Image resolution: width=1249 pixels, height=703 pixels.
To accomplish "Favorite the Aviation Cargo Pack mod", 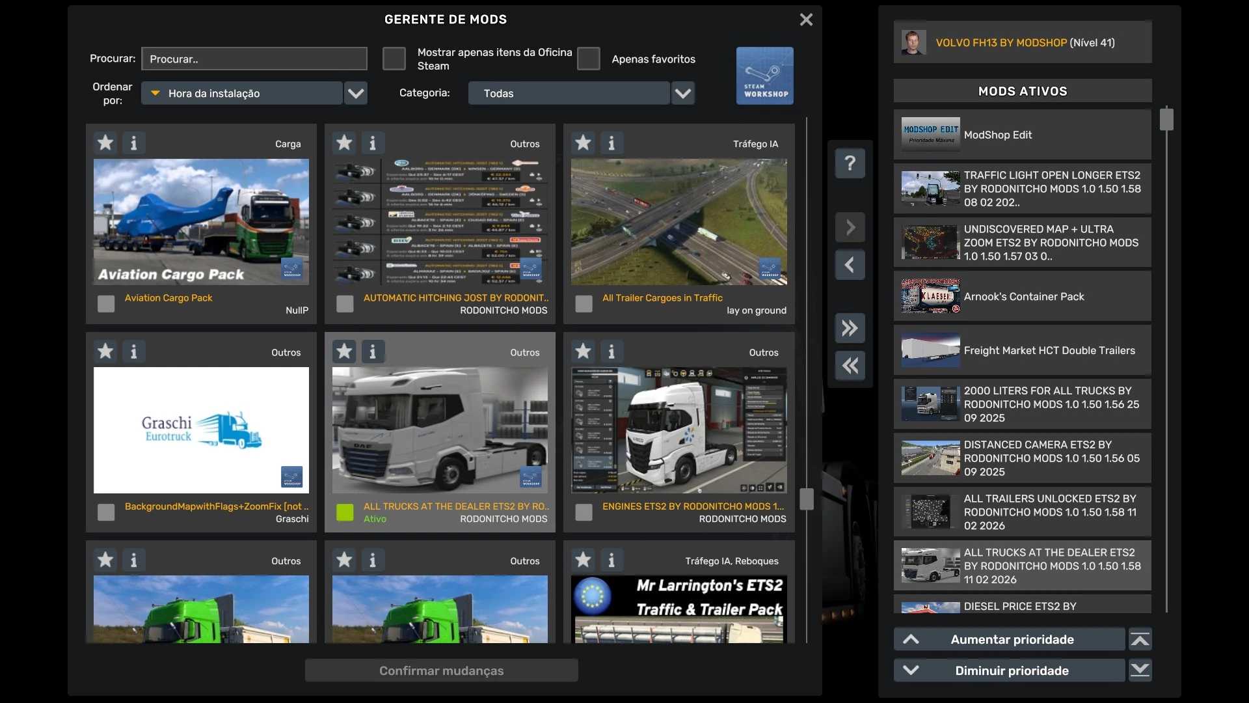I will pyautogui.click(x=105, y=143).
